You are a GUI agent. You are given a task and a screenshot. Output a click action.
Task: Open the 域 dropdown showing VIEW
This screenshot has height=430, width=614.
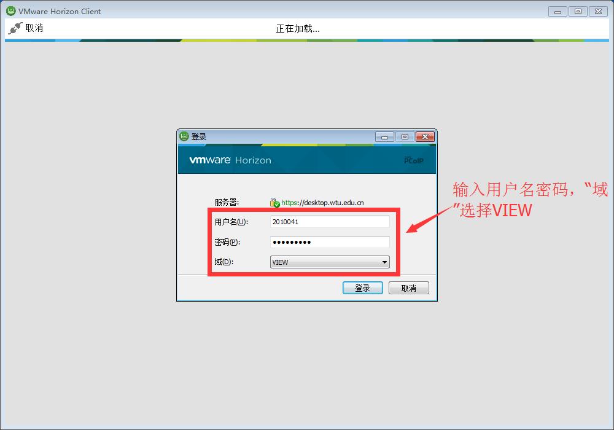pos(330,262)
